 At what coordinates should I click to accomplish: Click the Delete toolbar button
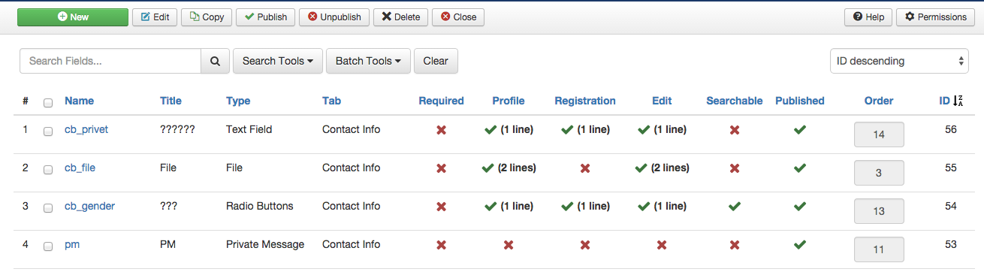tap(400, 17)
